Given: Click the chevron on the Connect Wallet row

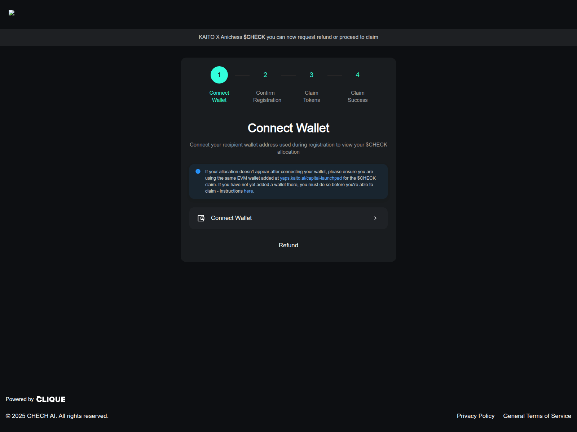Looking at the screenshot, I should pos(375,218).
